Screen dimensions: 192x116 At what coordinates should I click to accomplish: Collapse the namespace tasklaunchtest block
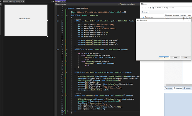tap(67, 8)
